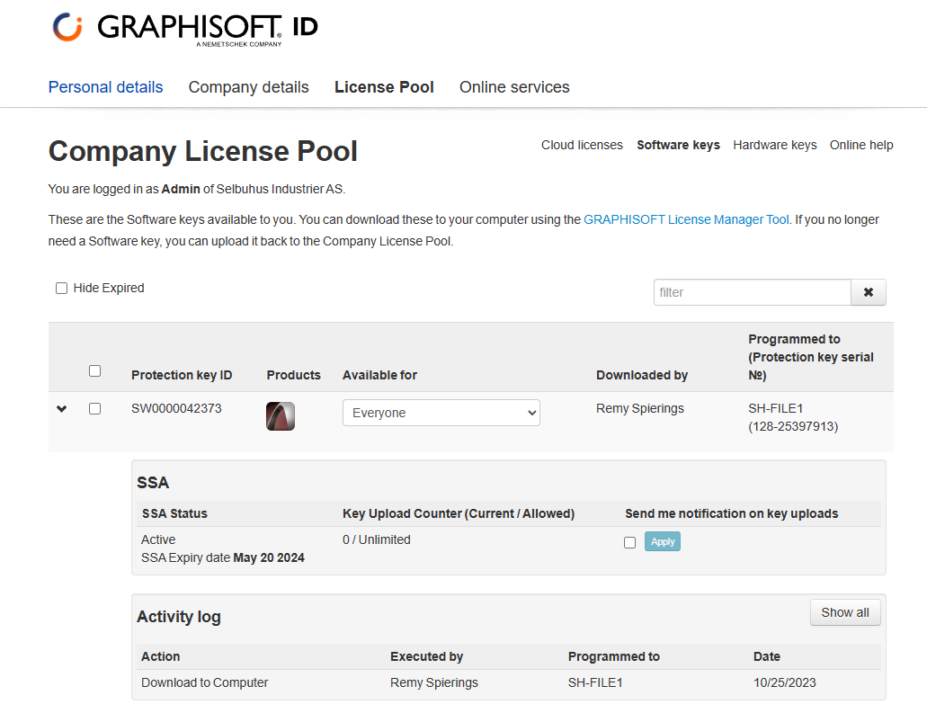This screenshot has height=722, width=927.
Task: Enable notification on key uploads checkbox
Action: point(629,542)
